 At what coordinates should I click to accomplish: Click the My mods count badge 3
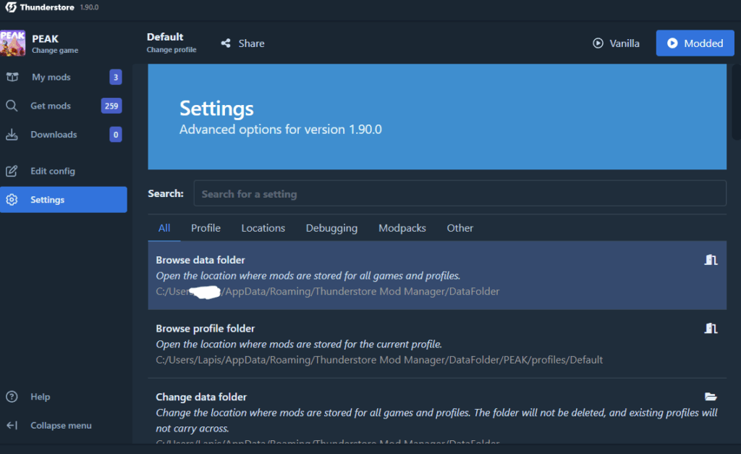tap(116, 77)
